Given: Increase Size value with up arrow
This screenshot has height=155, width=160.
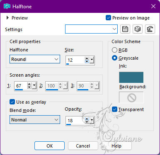Looking at the screenshot, I should [87, 58].
